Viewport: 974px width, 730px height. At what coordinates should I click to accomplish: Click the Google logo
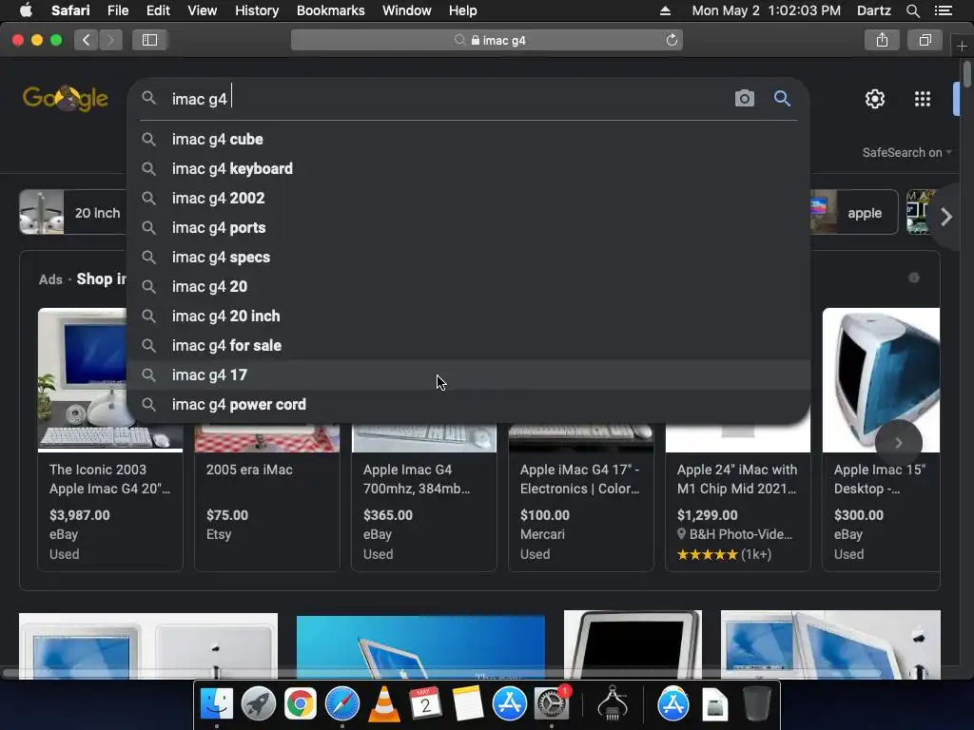click(x=66, y=98)
